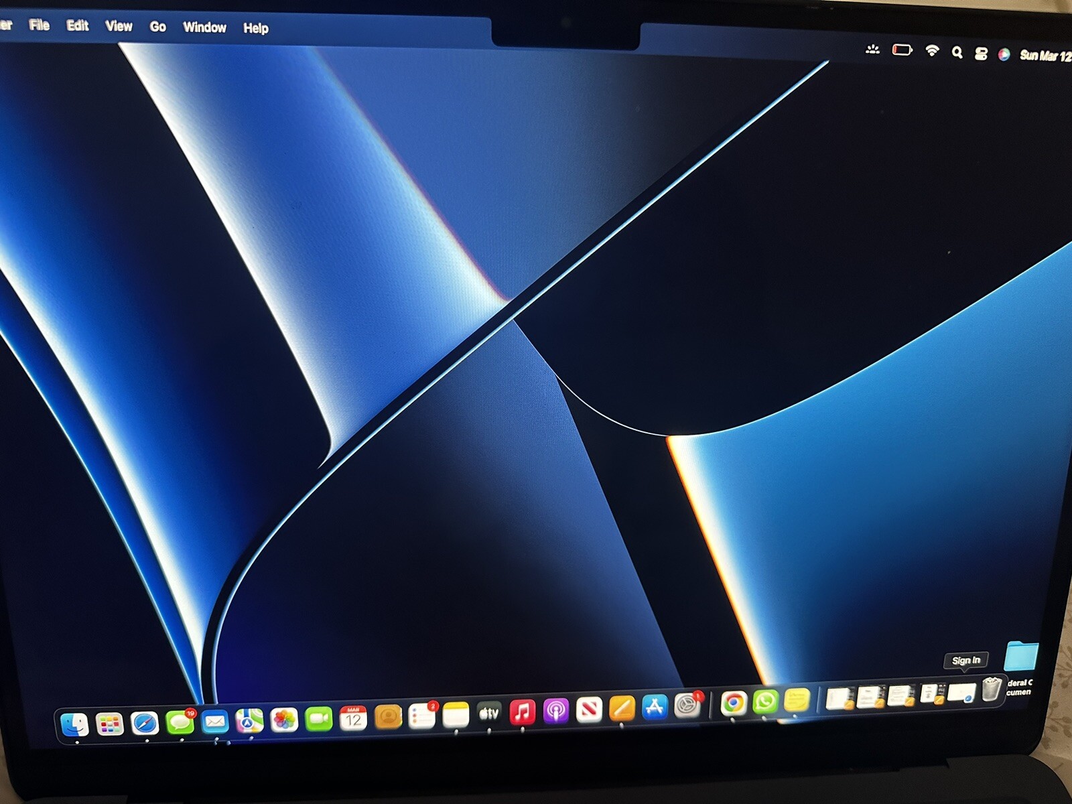The height and width of the screenshot is (804, 1072).
Task: Open the Music app
Action: pyautogui.click(x=523, y=712)
